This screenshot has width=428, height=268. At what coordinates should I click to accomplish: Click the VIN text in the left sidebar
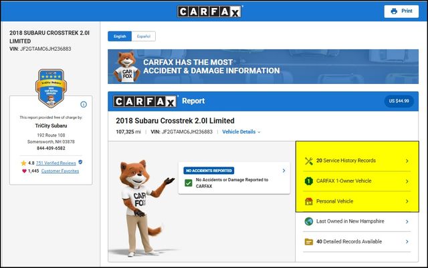(x=40, y=49)
